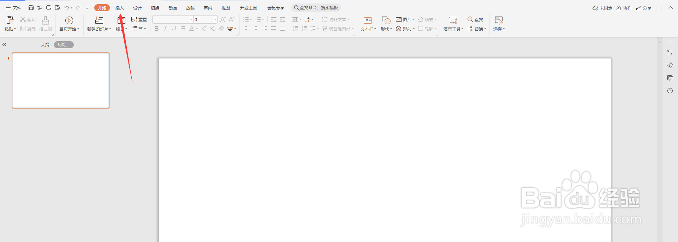Click the font color A swatch
This screenshot has height=242, width=678.
coord(192,29)
